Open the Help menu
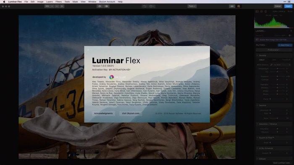 [x=120, y=2]
